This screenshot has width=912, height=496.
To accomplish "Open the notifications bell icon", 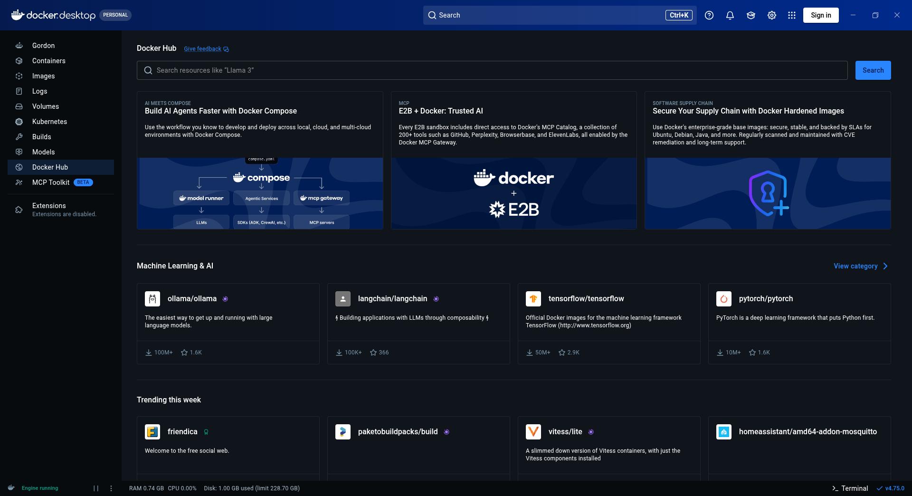I will tap(730, 15).
